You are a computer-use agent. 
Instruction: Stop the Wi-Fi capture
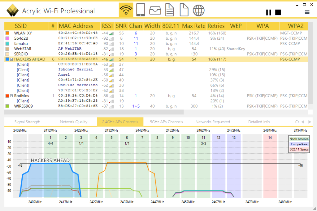pos(278,12)
